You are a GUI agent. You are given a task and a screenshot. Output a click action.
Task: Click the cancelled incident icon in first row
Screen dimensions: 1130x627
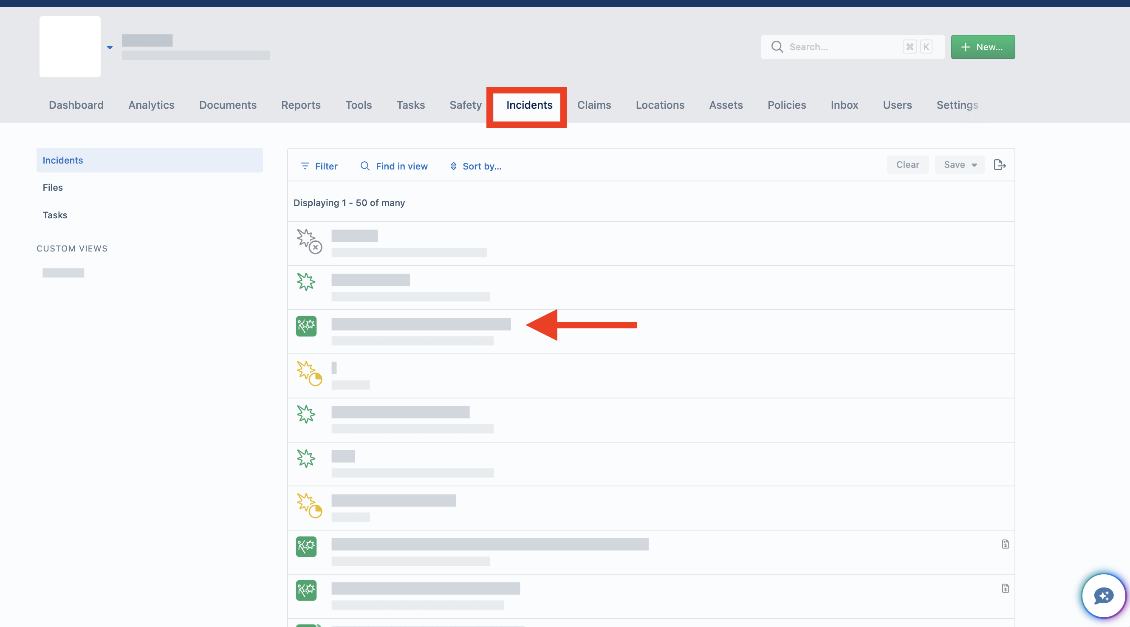[309, 241]
